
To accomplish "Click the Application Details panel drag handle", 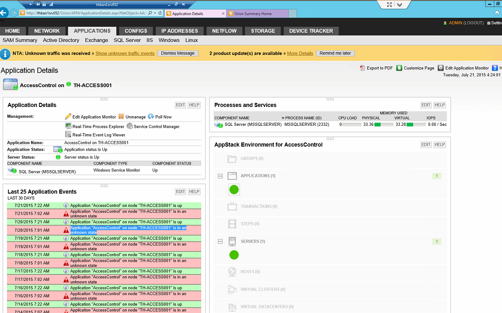I will pyautogui.click(x=104, y=99).
